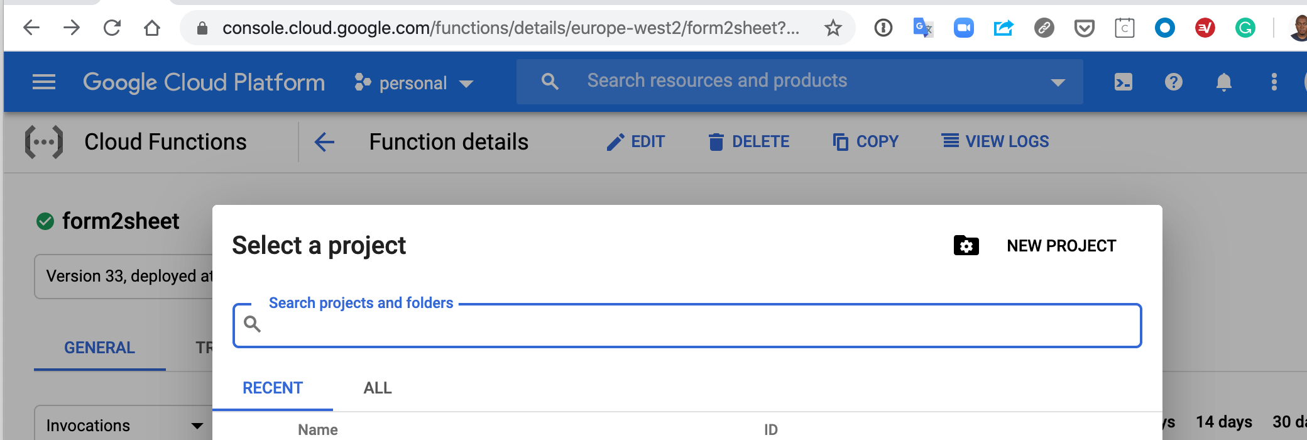1307x440 pixels.
Task: Click the address bar URL
Action: [510, 28]
